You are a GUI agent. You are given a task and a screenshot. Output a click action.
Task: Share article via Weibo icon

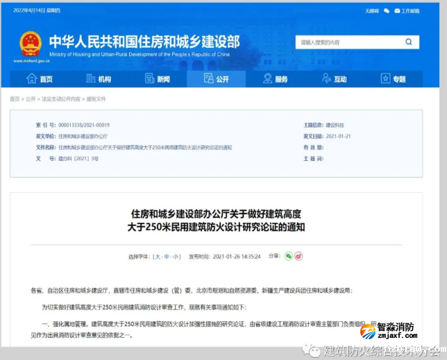click(299, 256)
